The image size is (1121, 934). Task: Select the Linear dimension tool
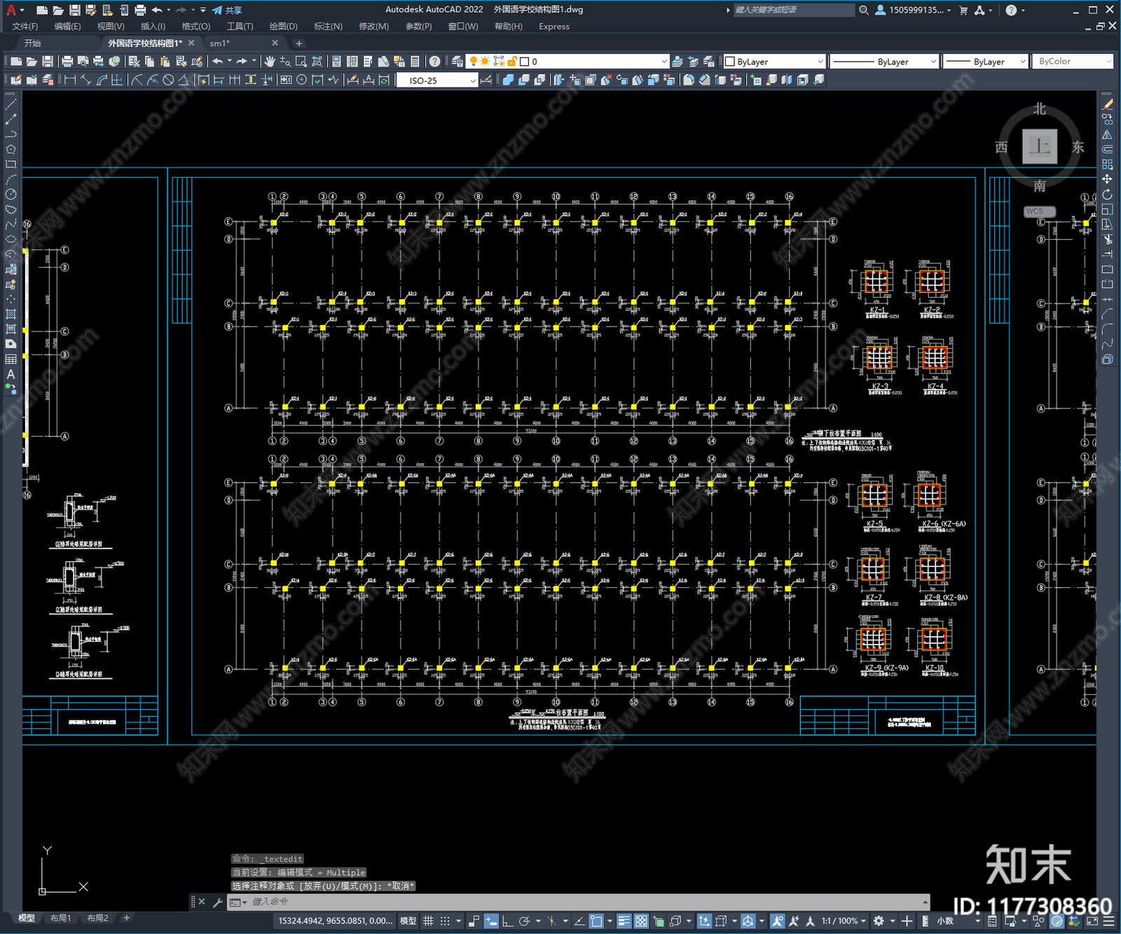click(70, 80)
